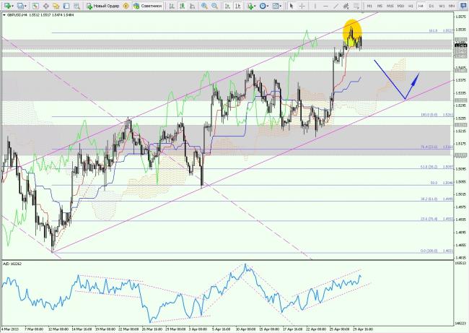Launch MetaEditor with the yellow diamond icon
This screenshot has width=469, height=333.
pos(126,6)
